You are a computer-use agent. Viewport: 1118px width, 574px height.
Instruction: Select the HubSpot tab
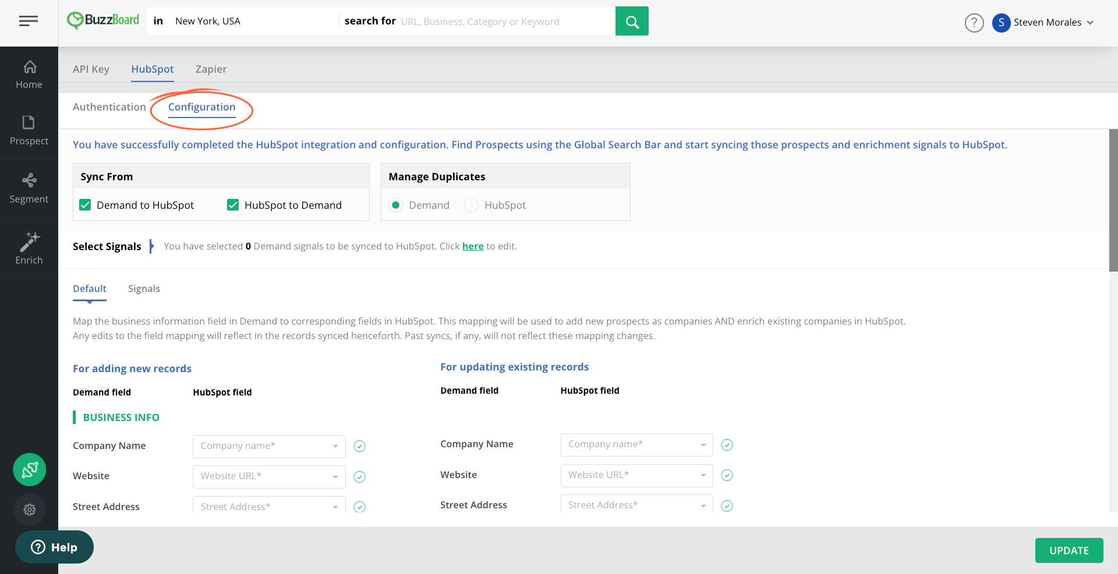click(x=153, y=69)
